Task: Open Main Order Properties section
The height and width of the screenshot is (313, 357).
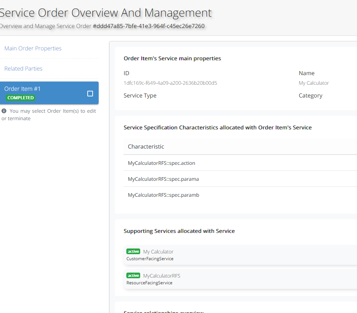Action: (33, 48)
